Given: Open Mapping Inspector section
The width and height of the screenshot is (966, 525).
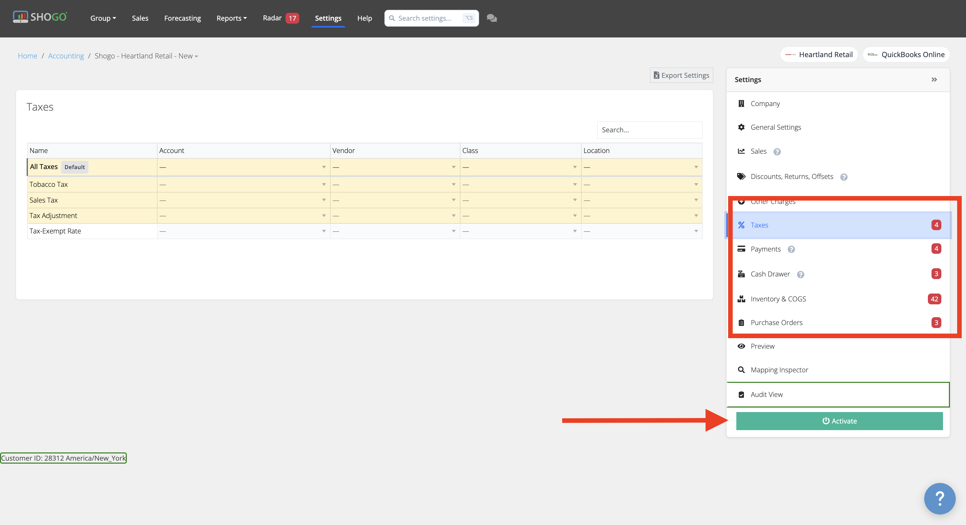Looking at the screenshot, I should pyautogui.click(x=838, y=370).
